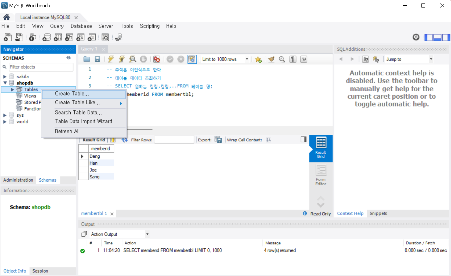The height and width of the screenshot is (276, 451).
Task: Get context help for caret position
Action: click(x=366, y=59)
